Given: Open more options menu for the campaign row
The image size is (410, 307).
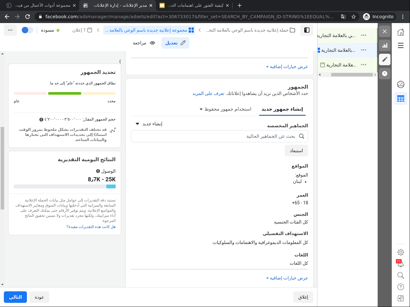Looking at the screenshot, I should [364, 35].
